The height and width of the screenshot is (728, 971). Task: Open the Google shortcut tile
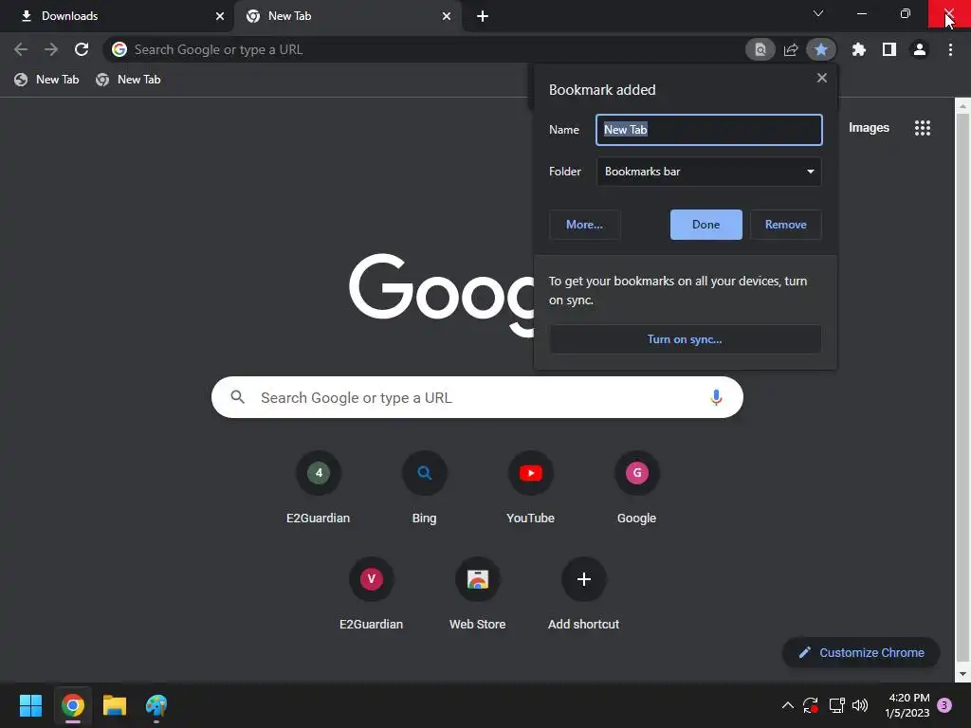coord(636,488)
